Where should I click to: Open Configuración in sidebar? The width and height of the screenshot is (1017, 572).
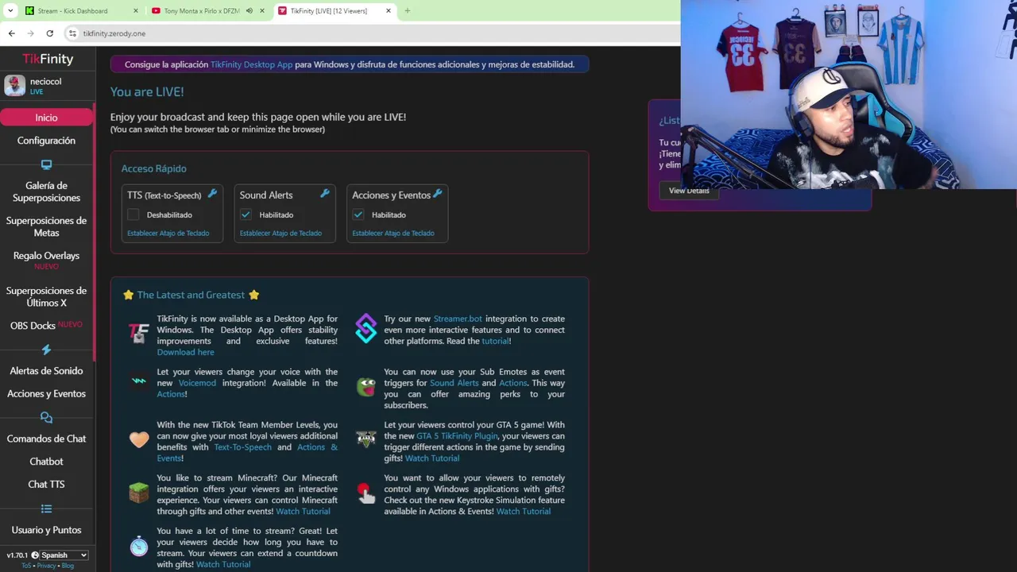tap(46, 141)
